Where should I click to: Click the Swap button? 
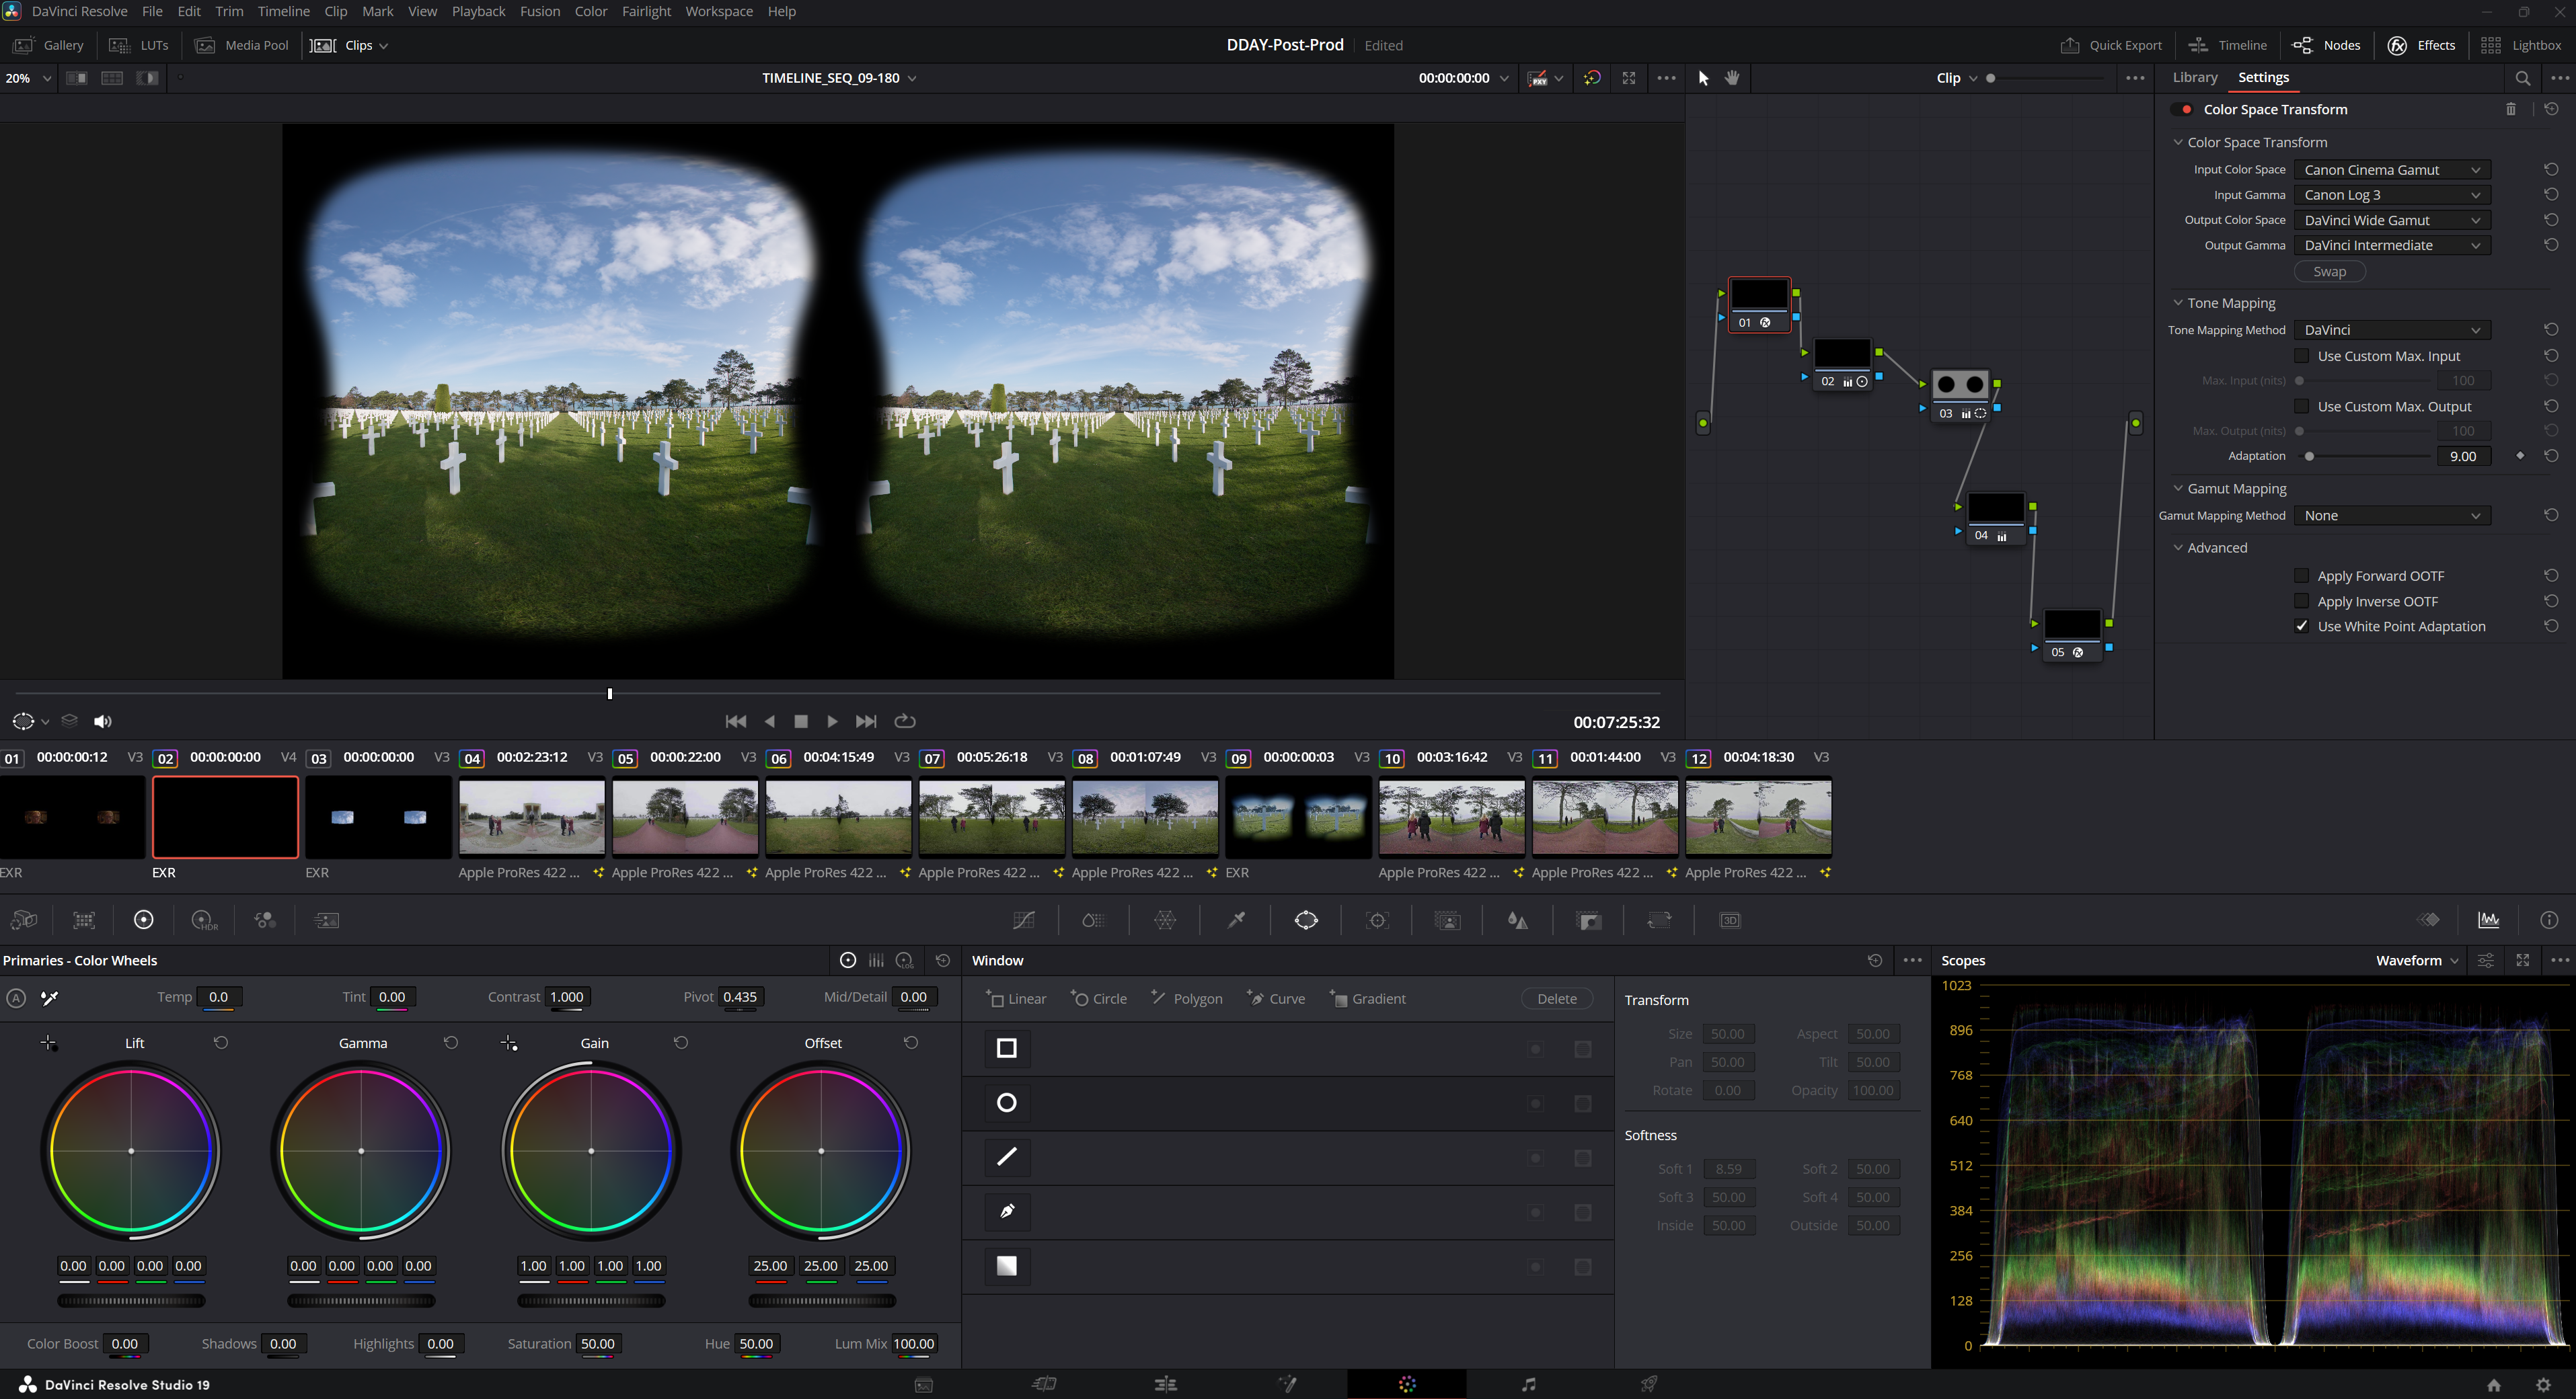point(2329,272)
